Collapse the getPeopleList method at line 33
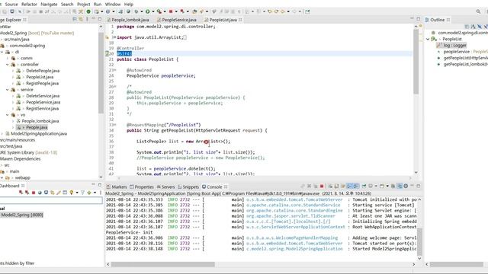The image size is (488, 274). (x=115, y=125)
